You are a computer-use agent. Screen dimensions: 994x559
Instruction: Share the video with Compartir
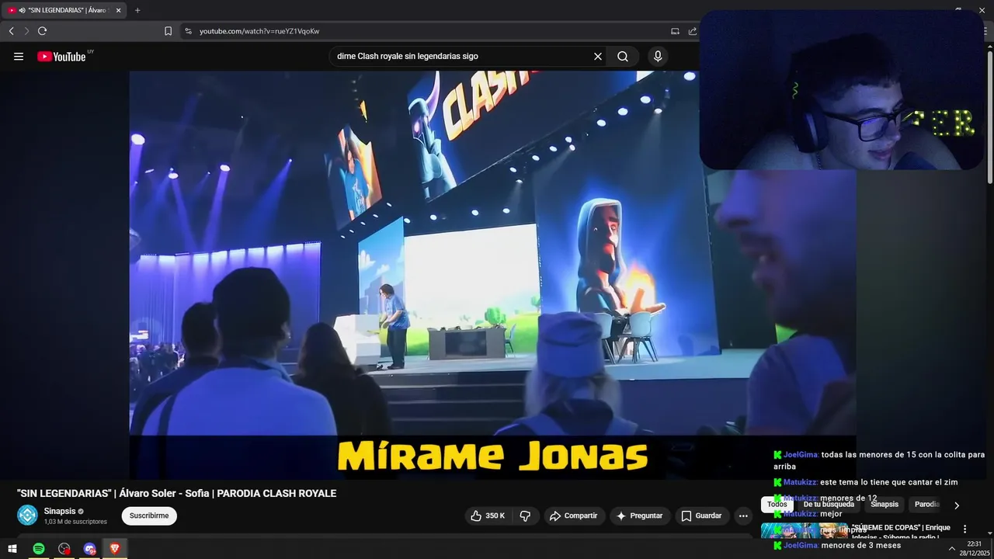[573, 516]
